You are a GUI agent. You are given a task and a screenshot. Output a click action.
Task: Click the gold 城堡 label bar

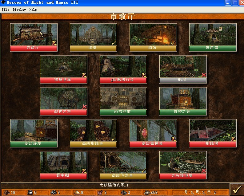(93, 48)
